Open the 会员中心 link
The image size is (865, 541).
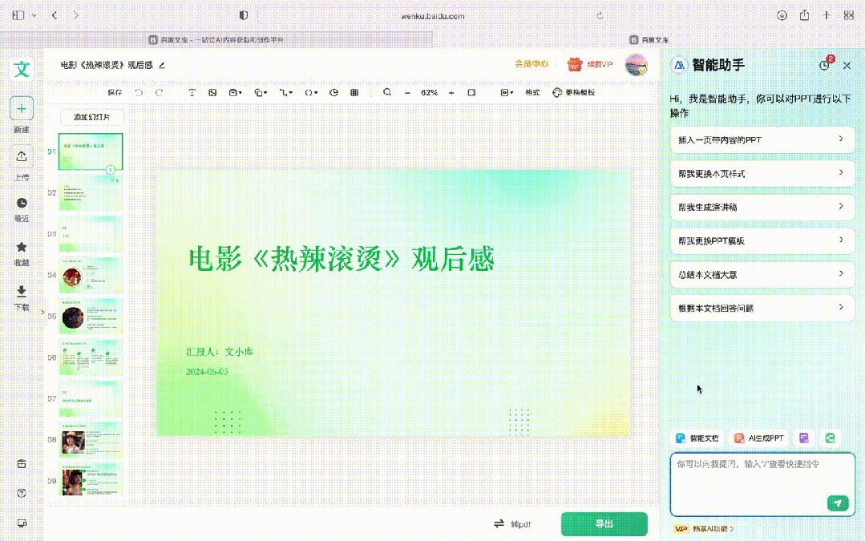click(532, 64)
